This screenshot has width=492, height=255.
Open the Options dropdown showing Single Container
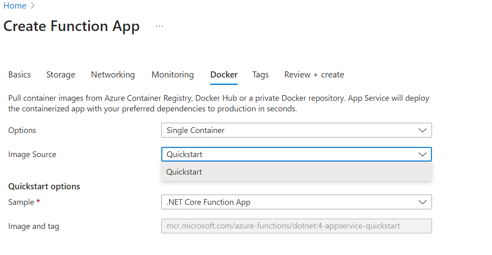tap(286, 130)
